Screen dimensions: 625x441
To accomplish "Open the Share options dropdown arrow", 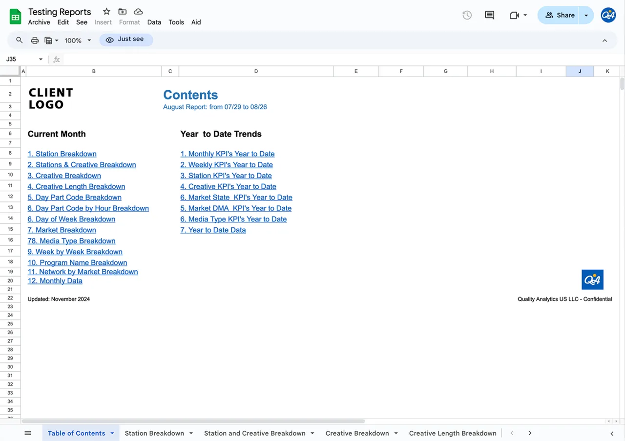I will 586,15.
